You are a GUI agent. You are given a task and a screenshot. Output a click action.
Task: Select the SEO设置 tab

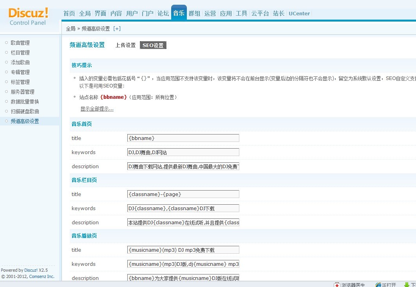pos(153,45)
